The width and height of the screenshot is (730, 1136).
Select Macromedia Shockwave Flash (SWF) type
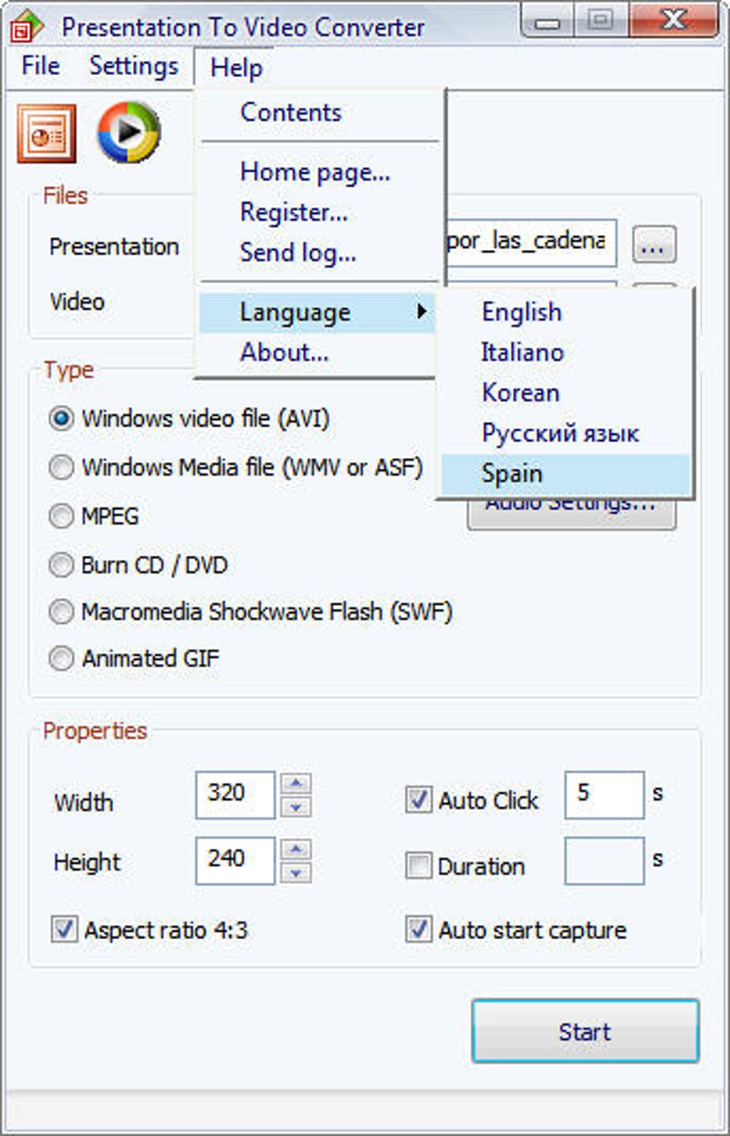62,612
